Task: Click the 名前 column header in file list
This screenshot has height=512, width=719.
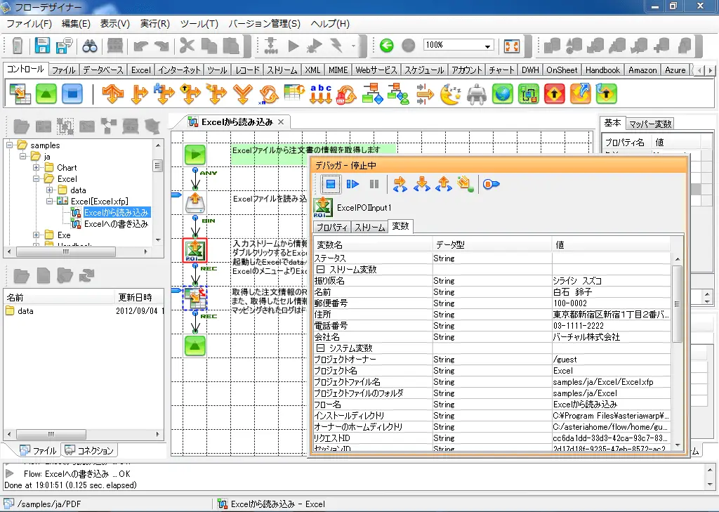Action: pyautogui.click(x=58, y=297)
